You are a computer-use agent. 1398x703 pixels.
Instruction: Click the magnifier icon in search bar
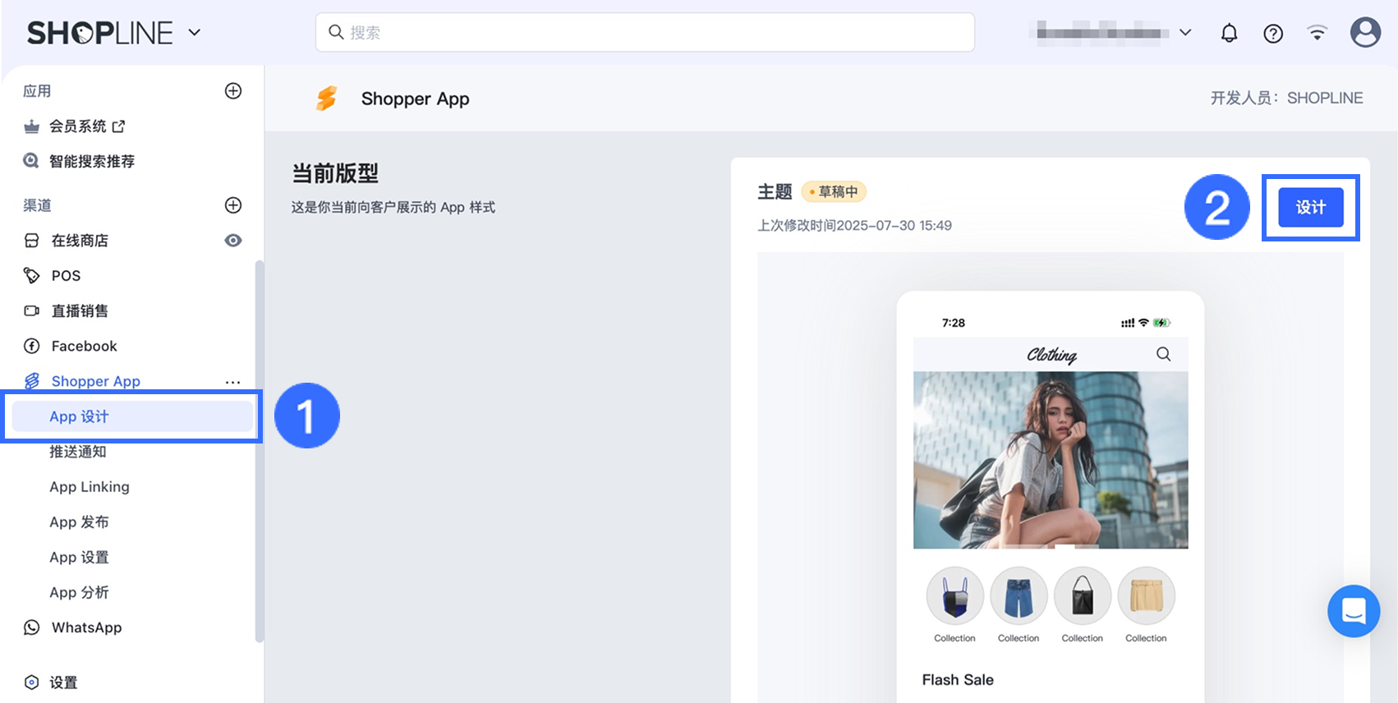(x=336, y=32)
